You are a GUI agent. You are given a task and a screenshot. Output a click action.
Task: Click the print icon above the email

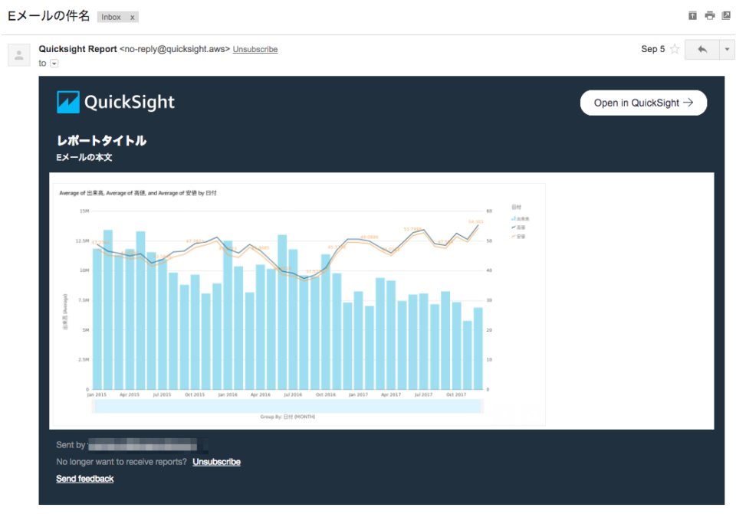[x=710, y=15]
